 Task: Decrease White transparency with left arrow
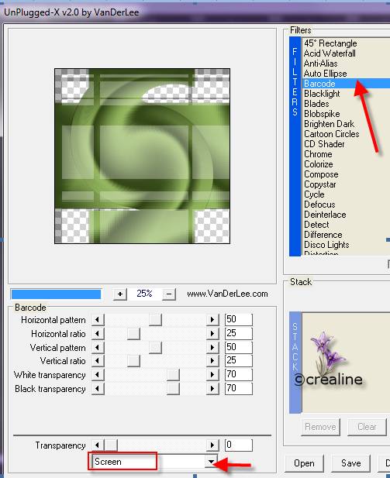98,375
